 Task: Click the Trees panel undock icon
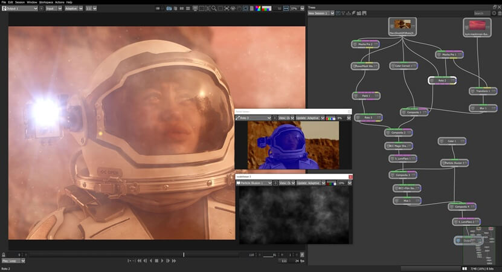(x=495, y=7)
